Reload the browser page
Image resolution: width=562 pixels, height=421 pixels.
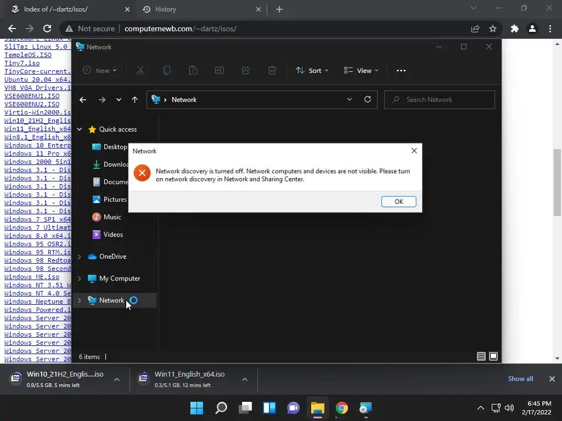click(47, 29)
